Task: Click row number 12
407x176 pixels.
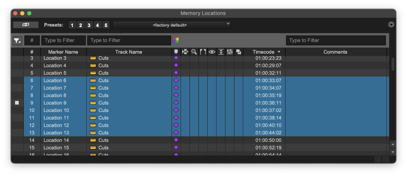Action: tap(32, 125)
